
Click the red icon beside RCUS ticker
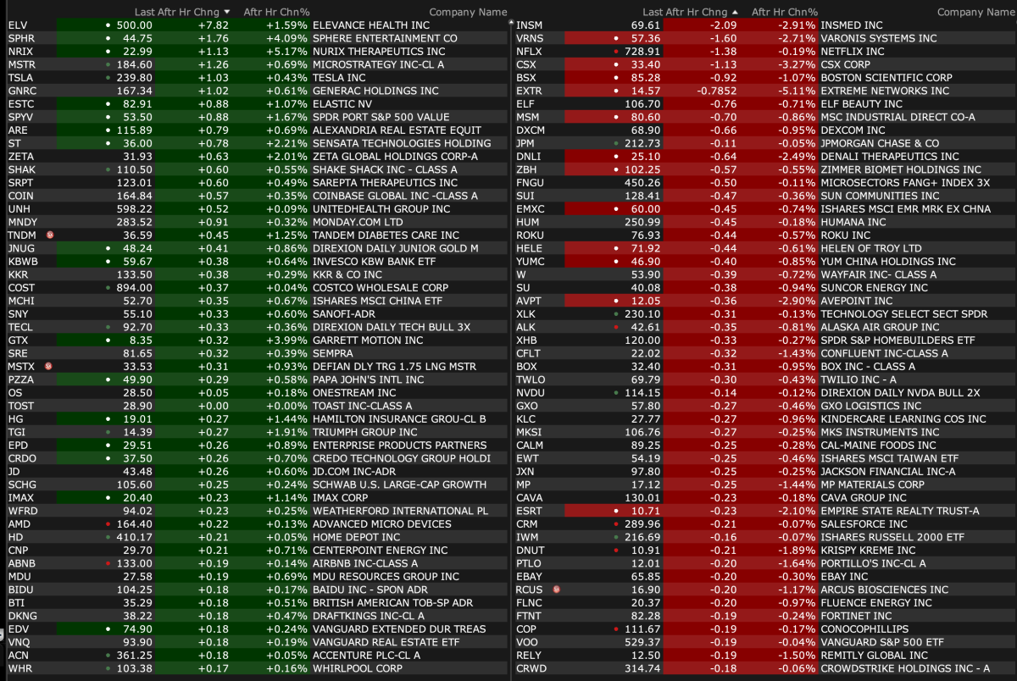558,590
